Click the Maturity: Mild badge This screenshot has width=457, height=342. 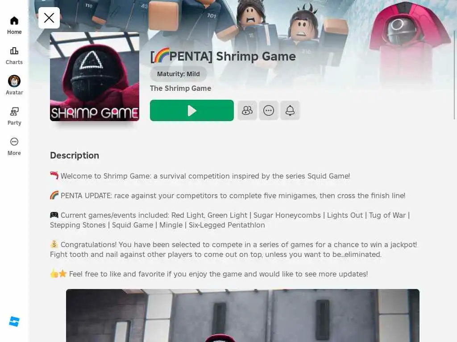point(179,74)
